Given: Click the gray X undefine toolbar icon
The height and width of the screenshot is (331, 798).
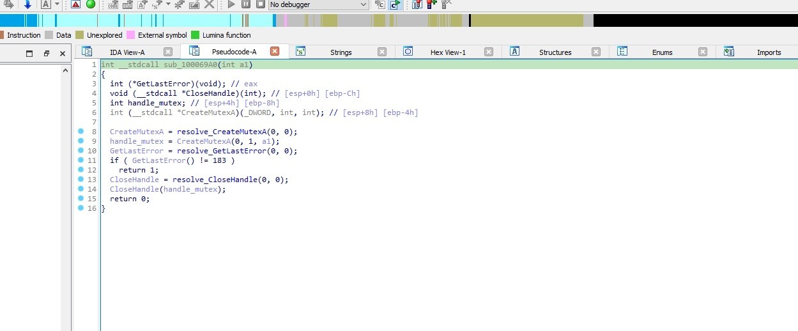Looking at the screenshot, I should click(209, 4).
